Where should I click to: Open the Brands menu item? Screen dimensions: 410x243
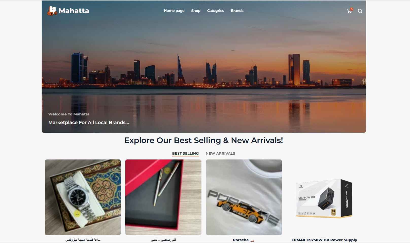[237, 11]
